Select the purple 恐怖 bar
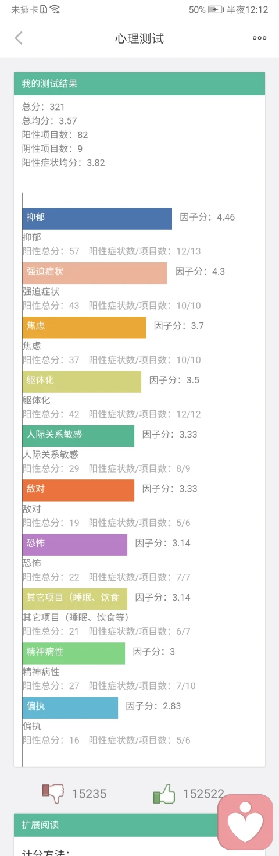 click(x=75, y=545)
